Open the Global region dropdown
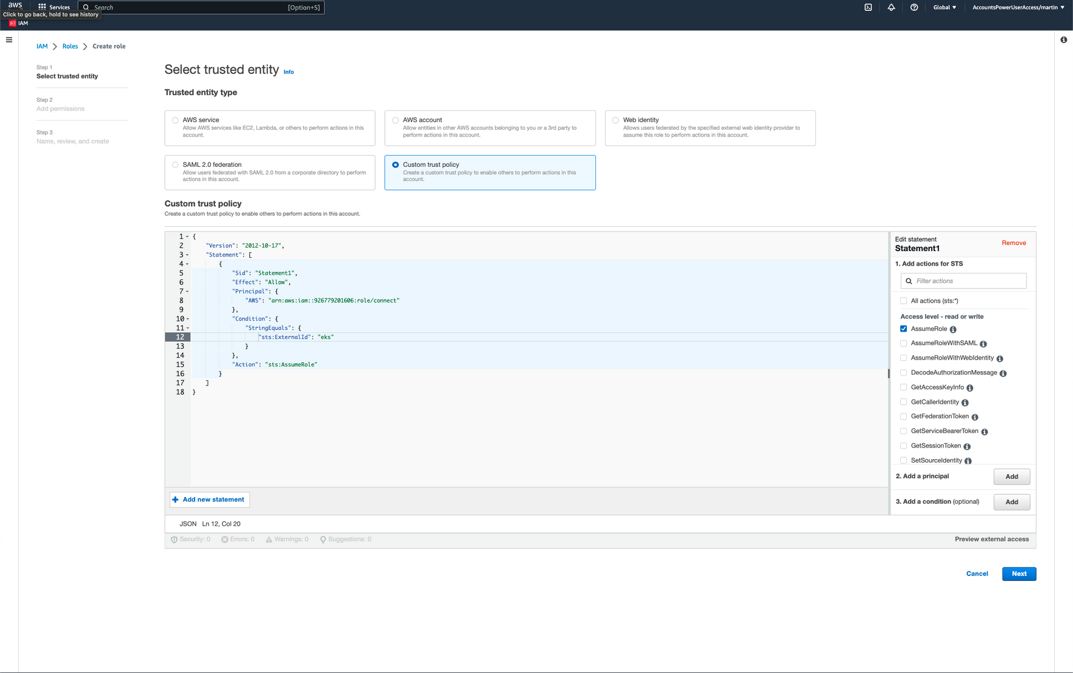Image resolution: width=1073 pixels, height=673 pixels. point(944,7)
